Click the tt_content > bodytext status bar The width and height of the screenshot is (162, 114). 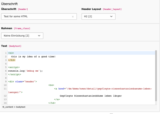pyautogui.click(x=14, y=107)
